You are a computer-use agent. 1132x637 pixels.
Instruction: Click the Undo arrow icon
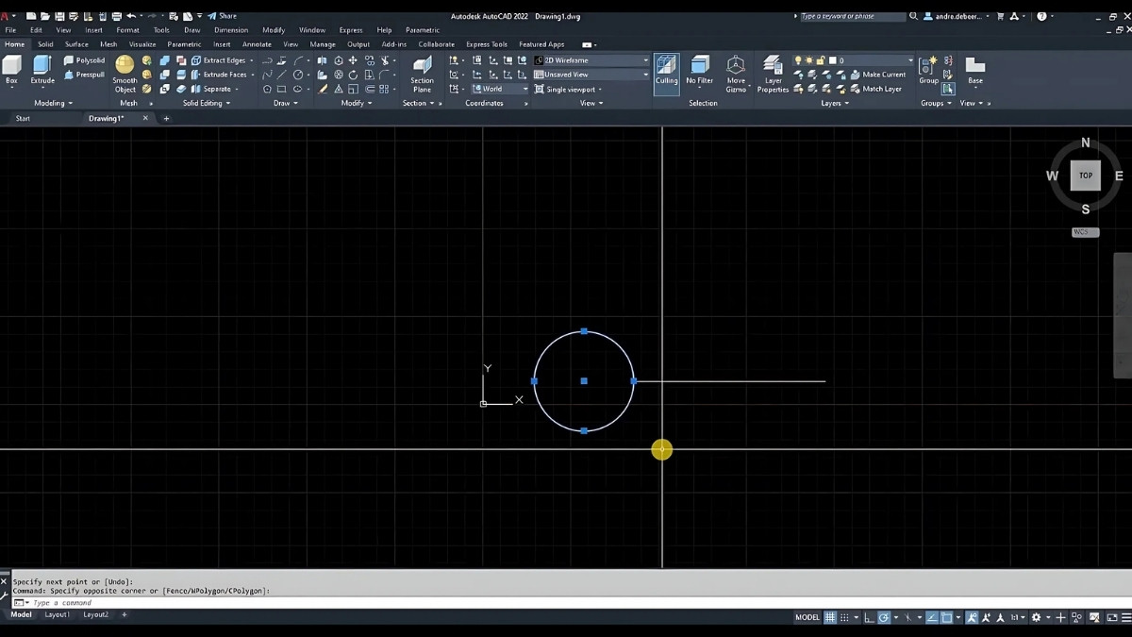[x=130, y=16]
